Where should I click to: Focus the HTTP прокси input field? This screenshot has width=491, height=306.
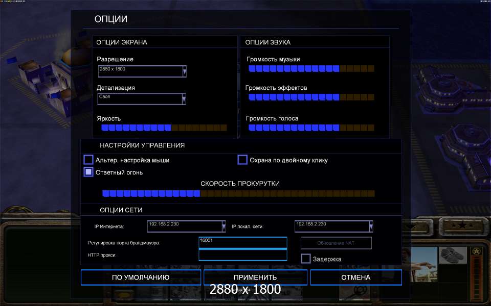pyautogui.click(x=242, y=255)
